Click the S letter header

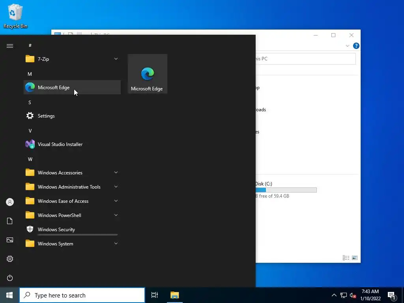click(x=30, y=102)
